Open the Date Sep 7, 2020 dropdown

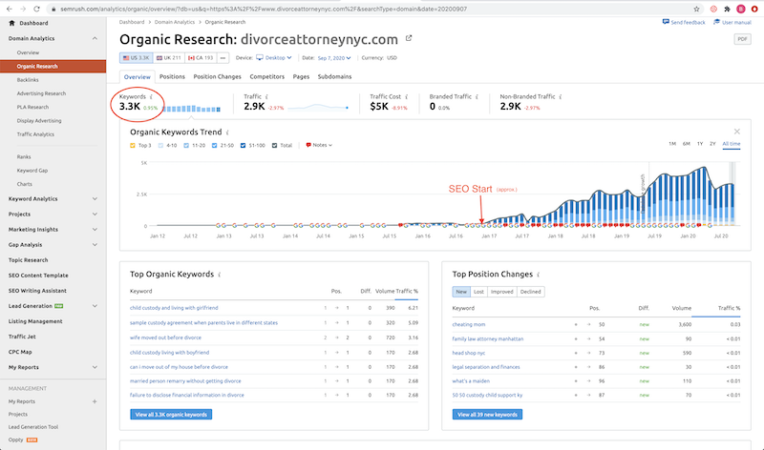[334, 57]
